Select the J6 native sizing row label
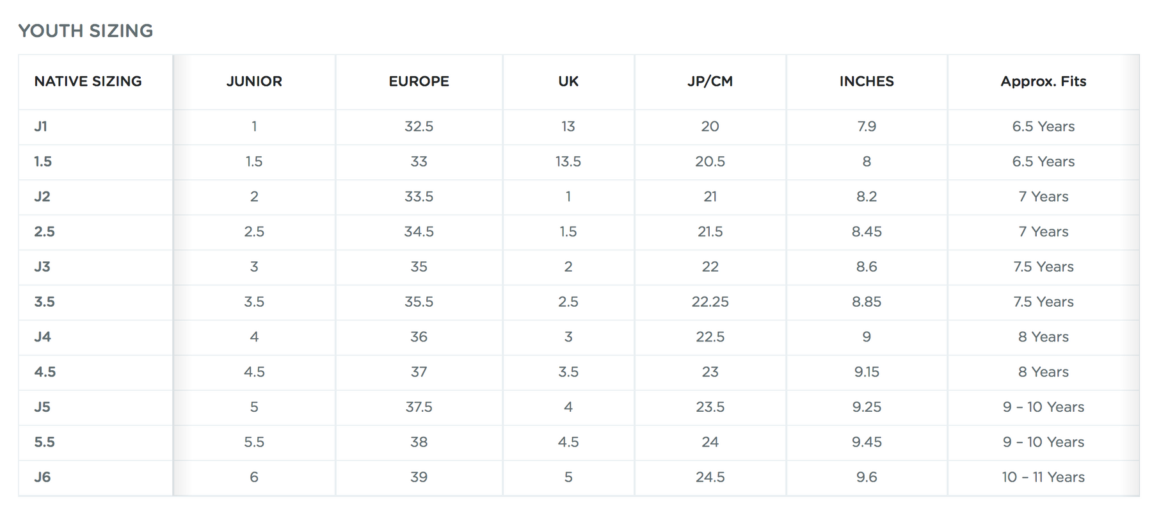Image resolution: width=1152 pixels, height=513 pixels. click(x=42, y=477)
